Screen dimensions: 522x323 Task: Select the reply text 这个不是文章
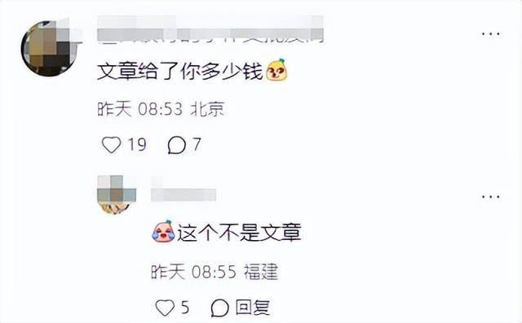coord(239,233)
